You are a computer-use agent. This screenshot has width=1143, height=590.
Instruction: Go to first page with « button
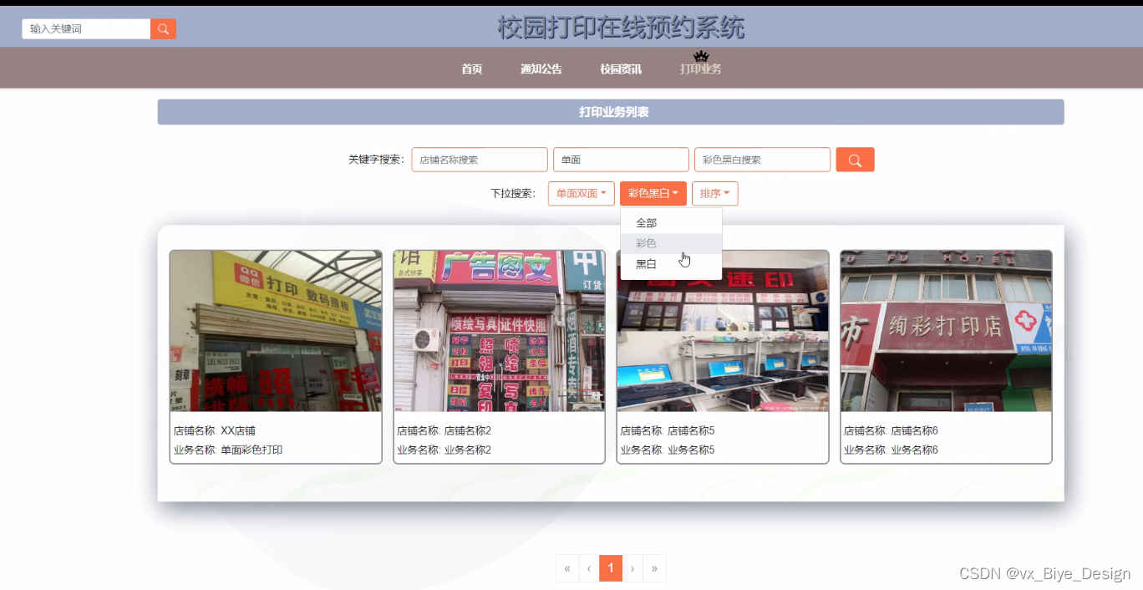tap(567, 568)
